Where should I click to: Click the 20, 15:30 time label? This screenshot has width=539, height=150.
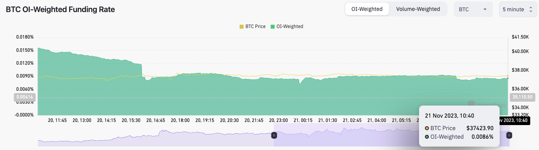132,121
